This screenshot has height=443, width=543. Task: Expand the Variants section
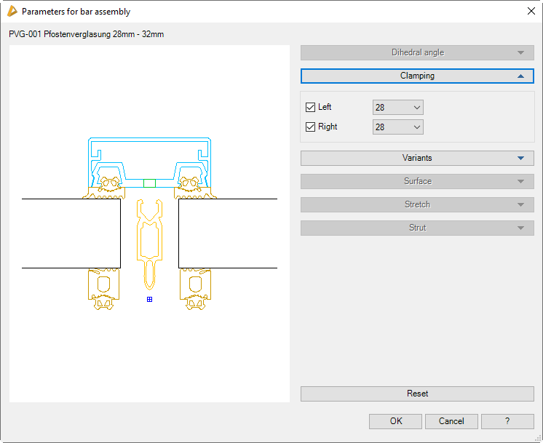[417, 158]
